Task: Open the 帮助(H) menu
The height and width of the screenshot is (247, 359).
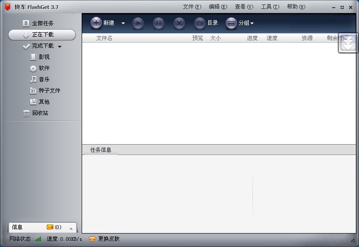Action: (x=296, y=7)
